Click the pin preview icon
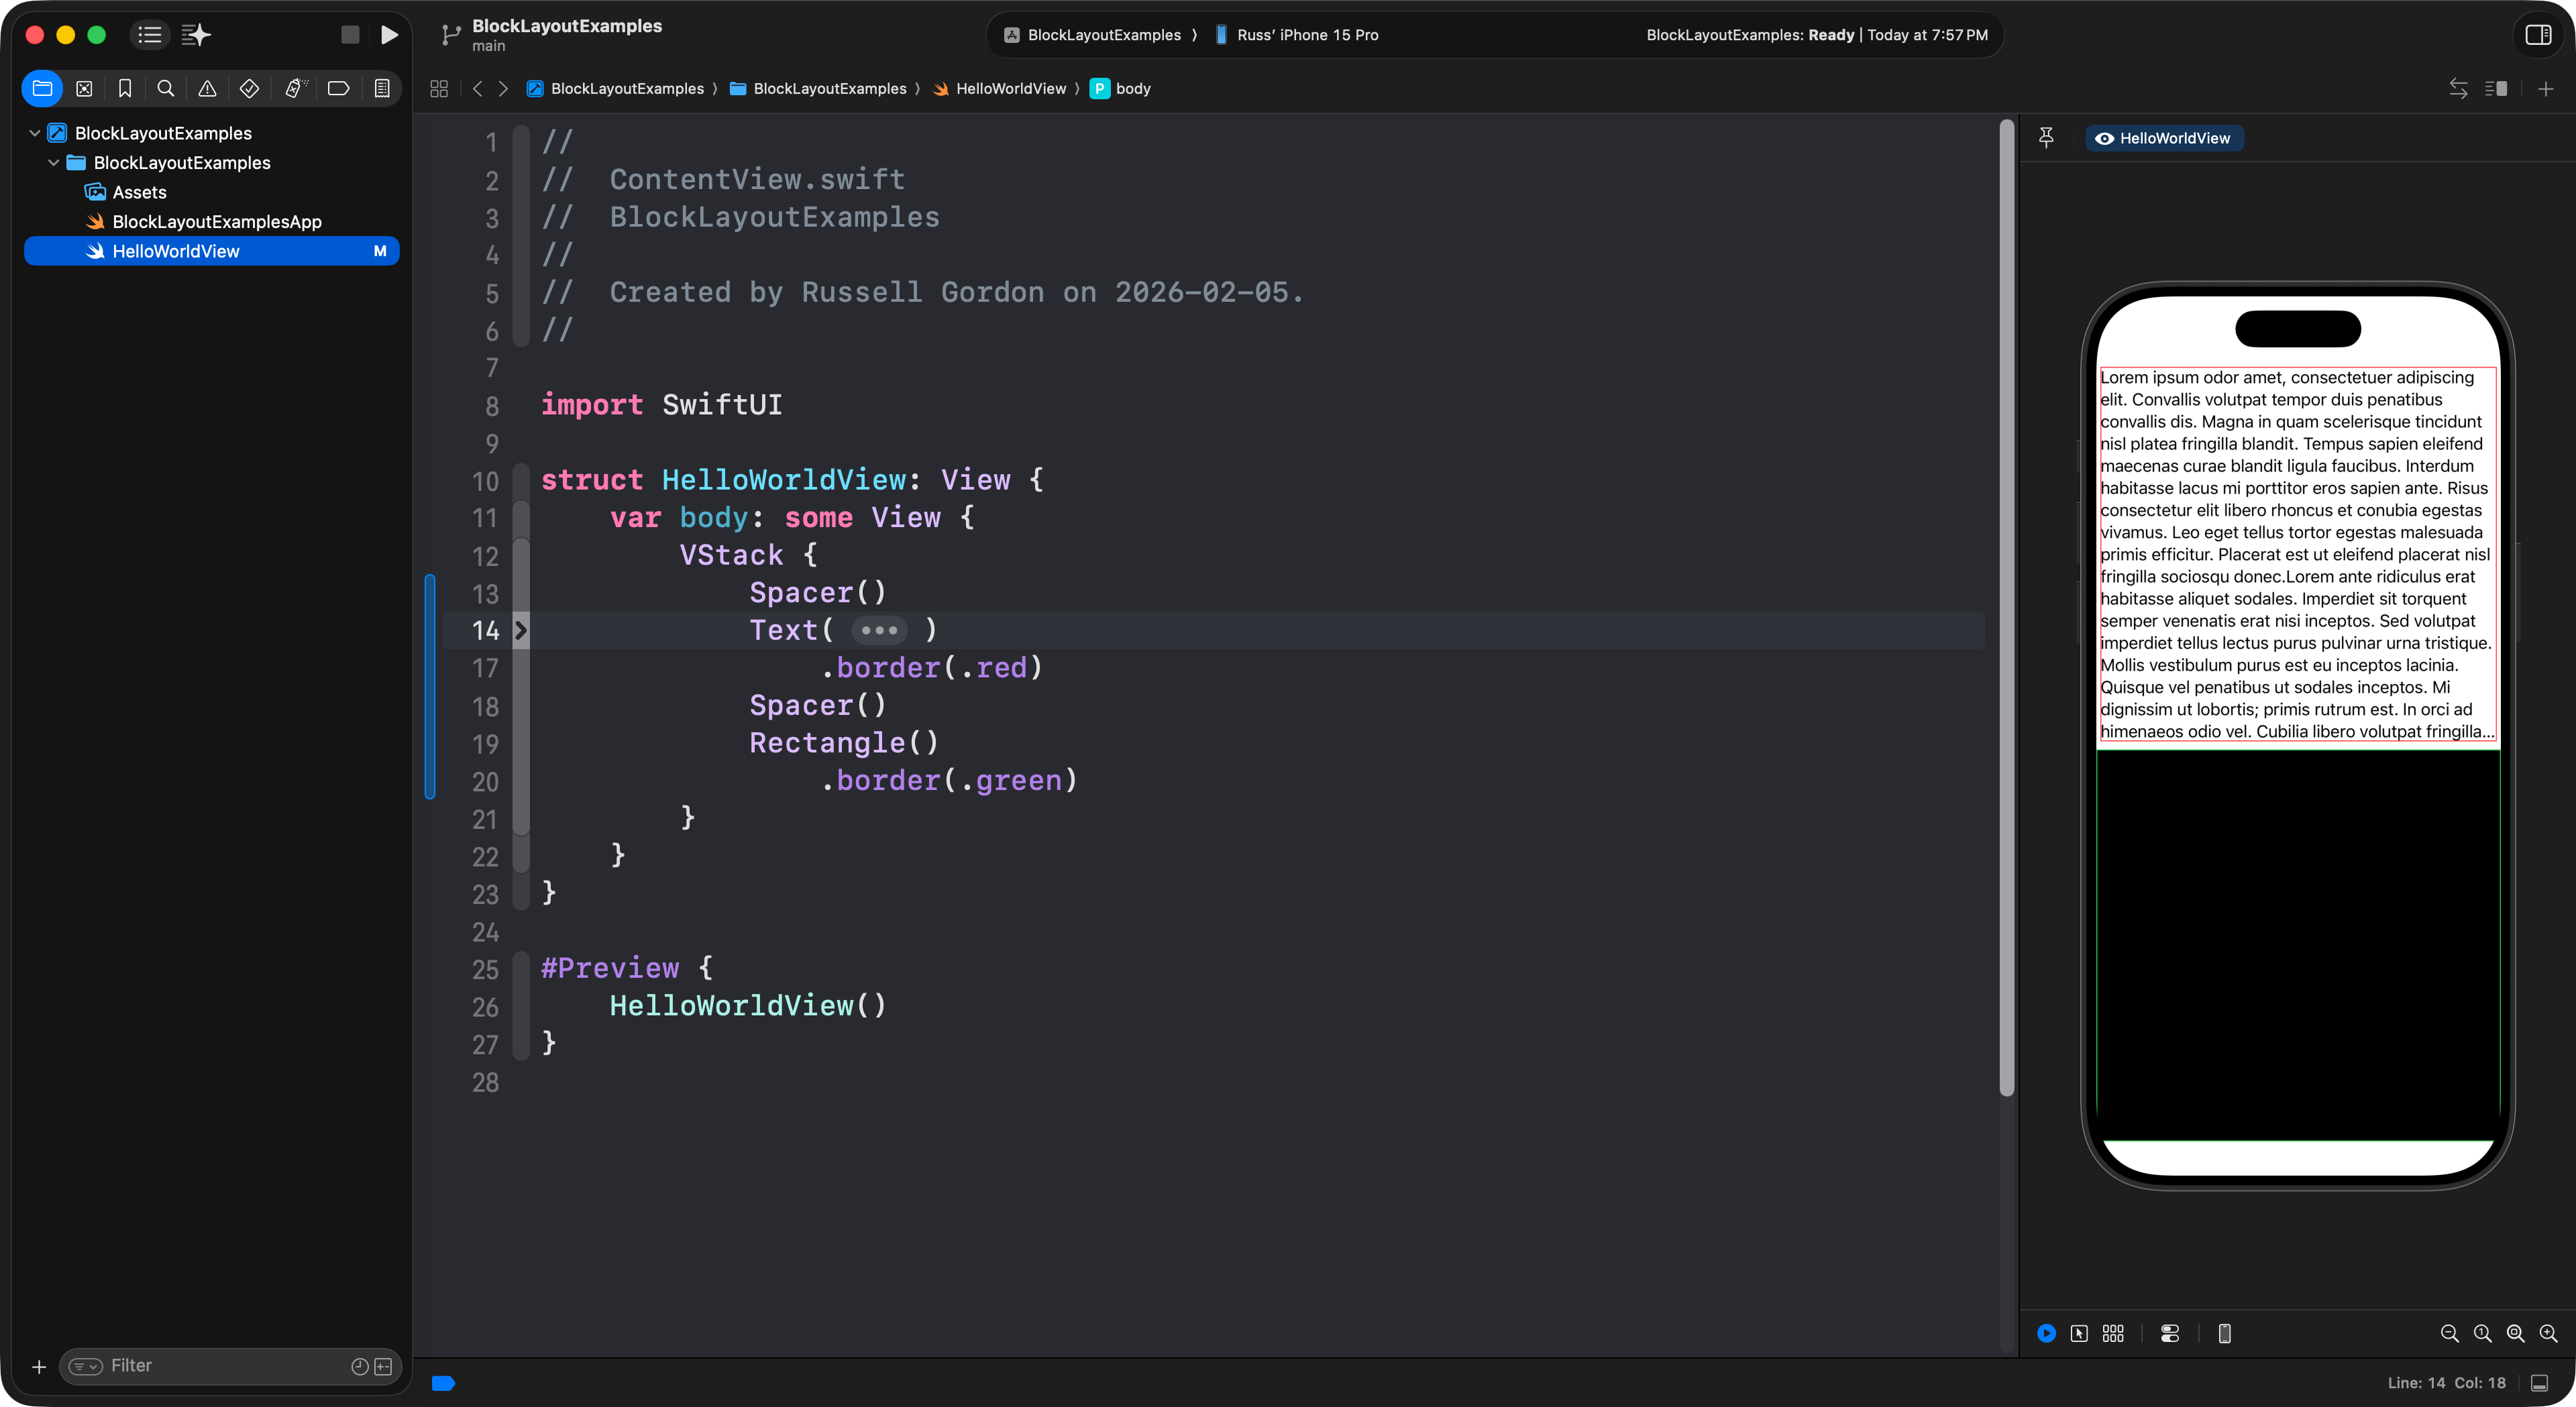Viewport: 2576px width, 1407px height. tap(2046, 138)
